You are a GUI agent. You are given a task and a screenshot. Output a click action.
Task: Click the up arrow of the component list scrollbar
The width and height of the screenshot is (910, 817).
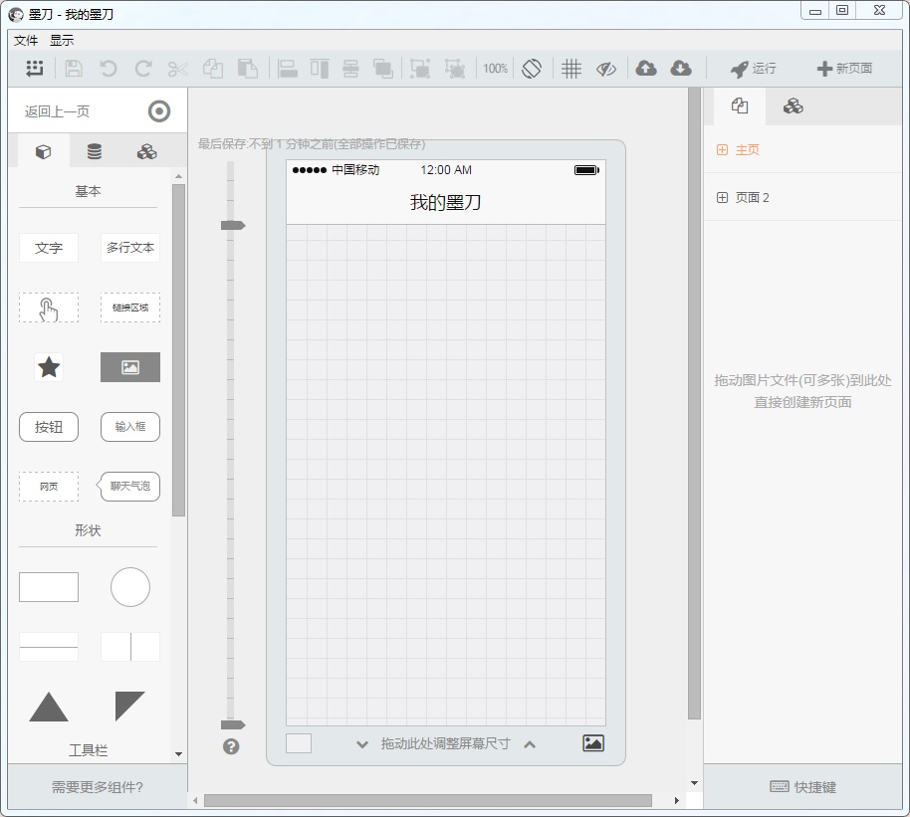[x=179, y=176]
